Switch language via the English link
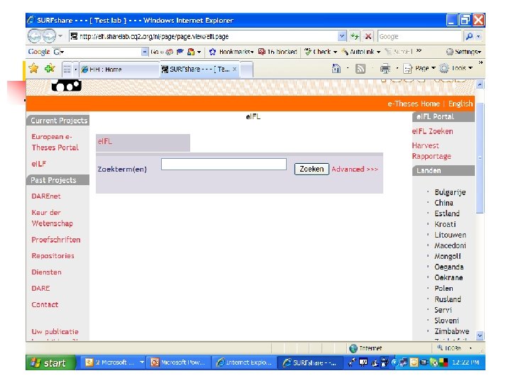The height and width of the screenshot is (383, 511). [x=460, y=104]
